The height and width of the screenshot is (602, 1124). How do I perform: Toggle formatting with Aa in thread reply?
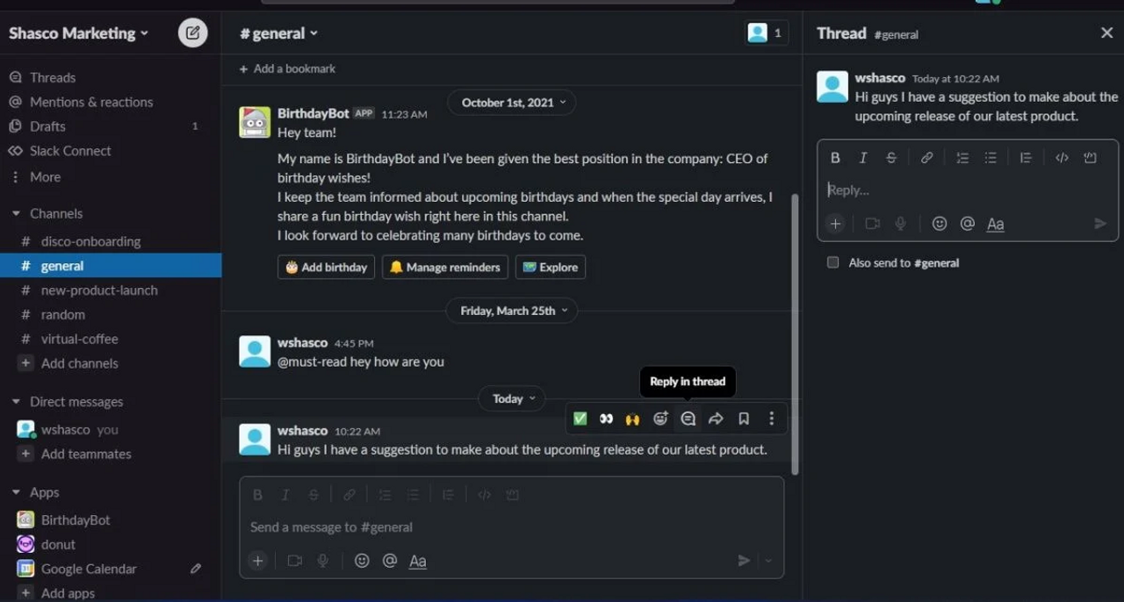pos(995,224)
